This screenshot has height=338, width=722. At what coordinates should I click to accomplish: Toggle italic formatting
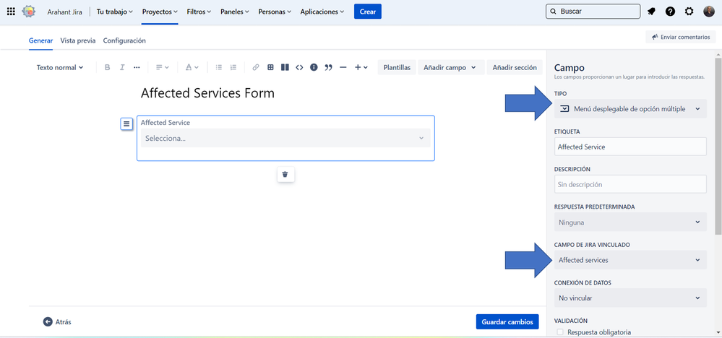point(122,67)
